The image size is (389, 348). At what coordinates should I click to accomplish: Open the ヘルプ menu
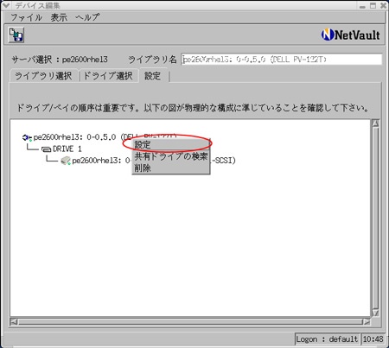coord(87,17)
